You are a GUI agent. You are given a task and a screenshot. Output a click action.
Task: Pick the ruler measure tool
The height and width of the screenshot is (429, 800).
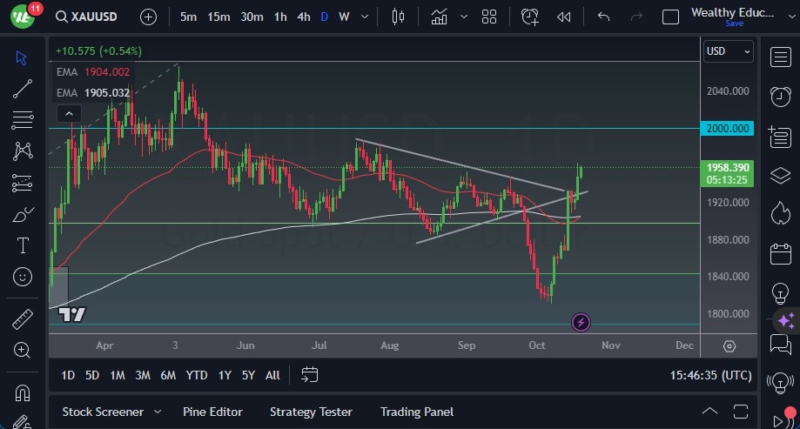point(23,319)
